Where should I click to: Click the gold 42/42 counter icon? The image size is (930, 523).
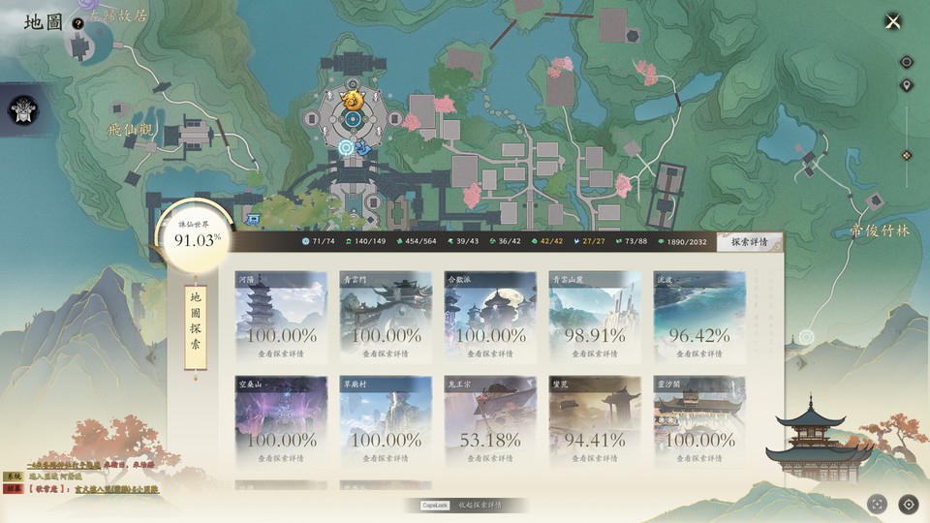tap(535, 242)
